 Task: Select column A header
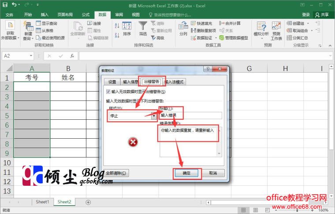pos(32,68)
